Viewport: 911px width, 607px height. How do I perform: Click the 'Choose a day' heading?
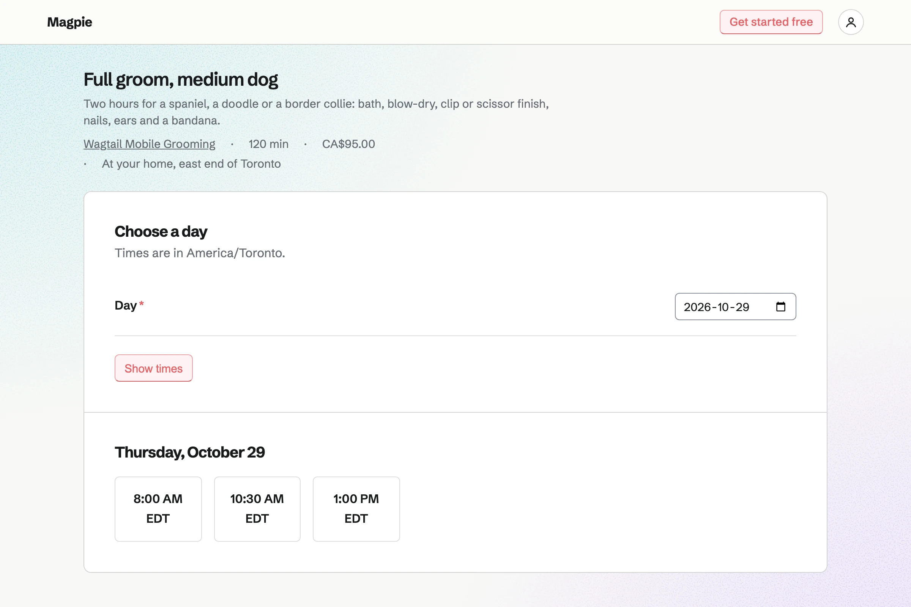[161, 231]
